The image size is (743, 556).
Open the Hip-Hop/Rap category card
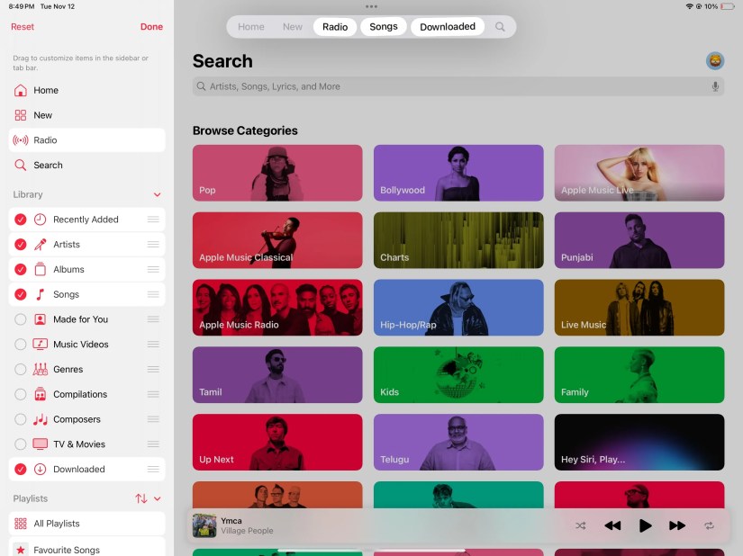tap(458, 308)
